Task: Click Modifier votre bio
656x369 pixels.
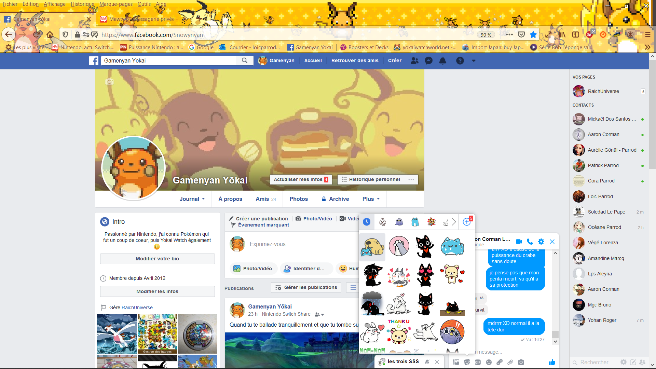Action: (x=157, y=259)
